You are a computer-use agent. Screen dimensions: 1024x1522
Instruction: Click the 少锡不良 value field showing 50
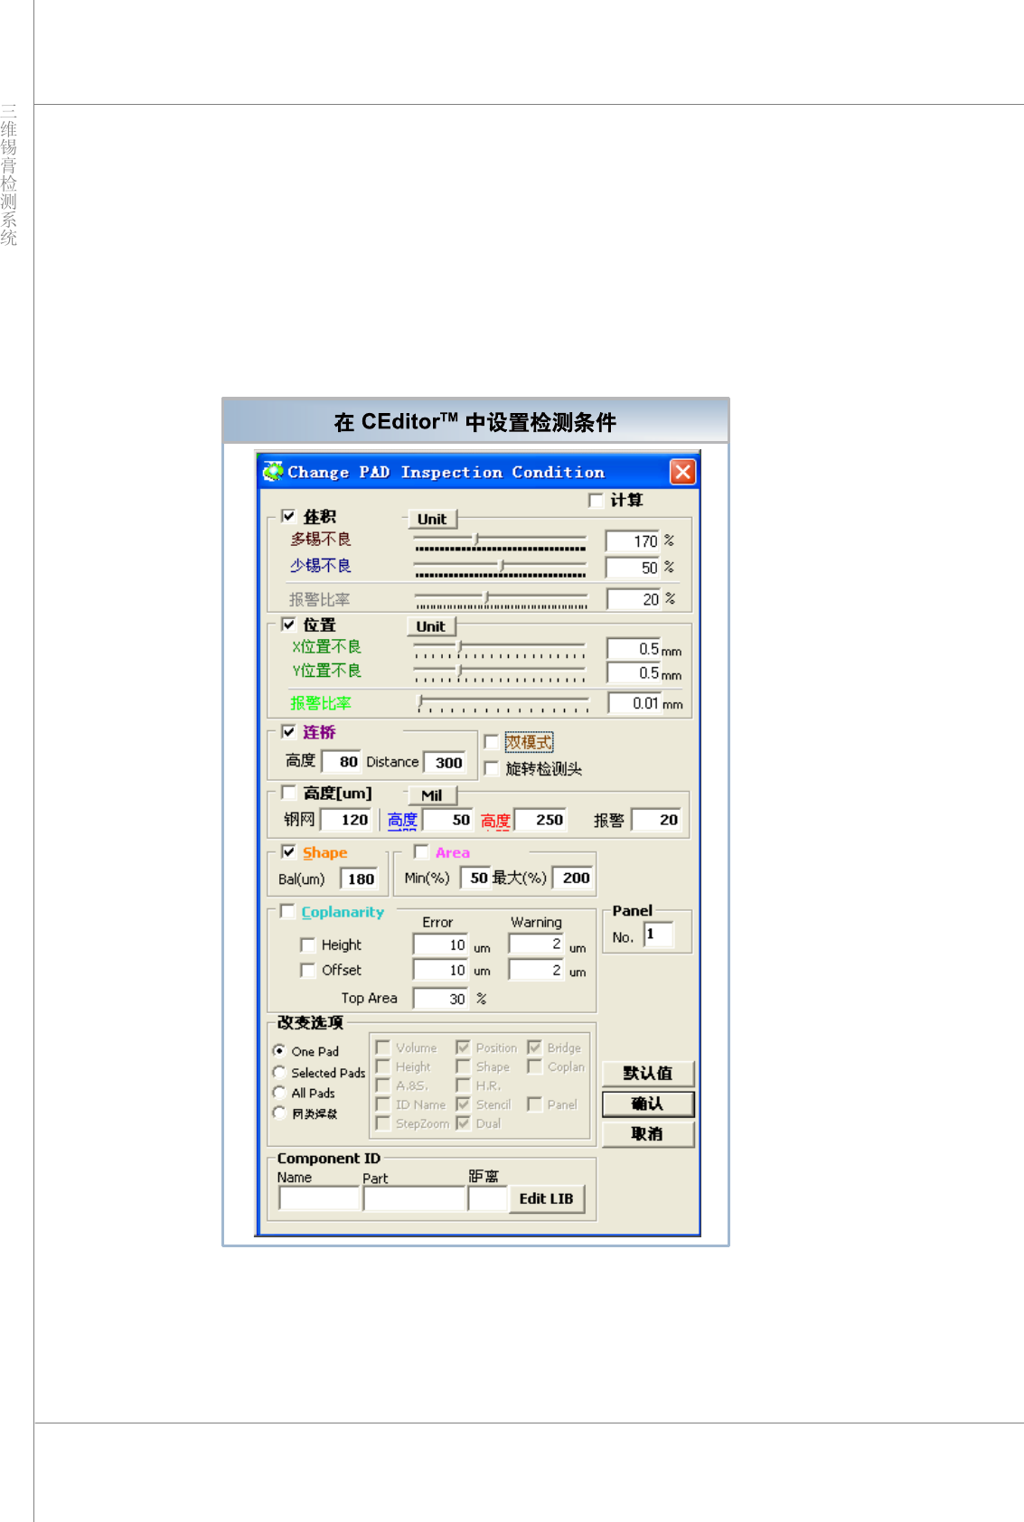tap(633, 568)
